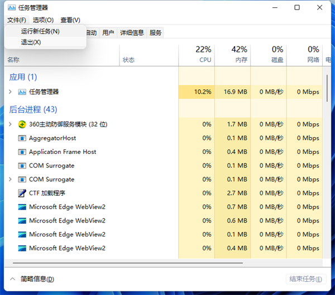Click the 任务管理器 app icon in the process list
Screen dimensions: 335x295
point(22,91)
